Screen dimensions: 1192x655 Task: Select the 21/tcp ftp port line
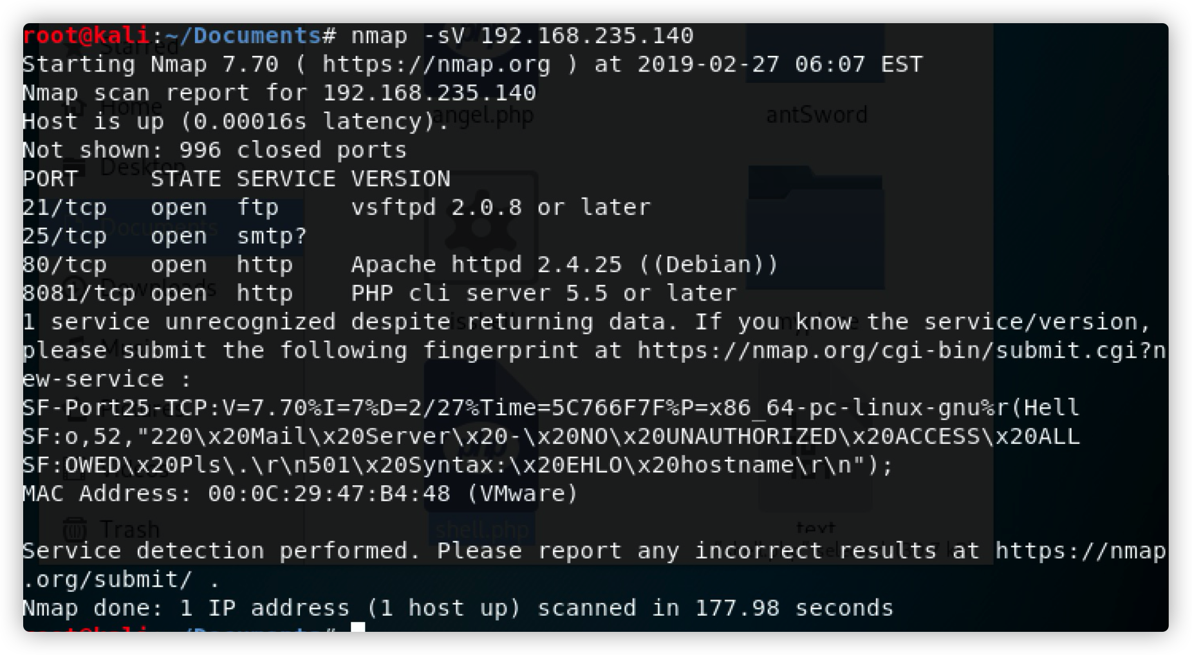point(337,207)
